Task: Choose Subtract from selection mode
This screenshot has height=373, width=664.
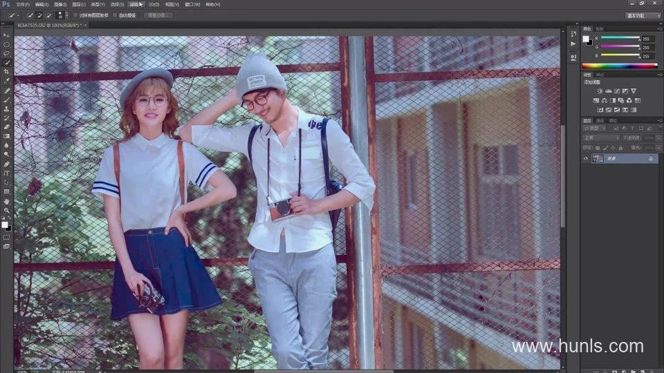Action: pos(48,15)
